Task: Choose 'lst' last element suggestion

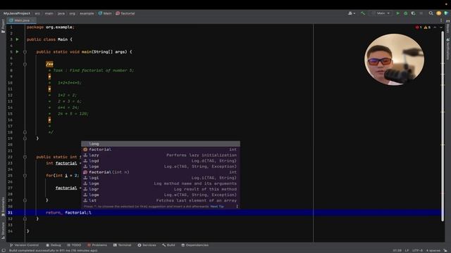Action: click(x=161, y=200)
